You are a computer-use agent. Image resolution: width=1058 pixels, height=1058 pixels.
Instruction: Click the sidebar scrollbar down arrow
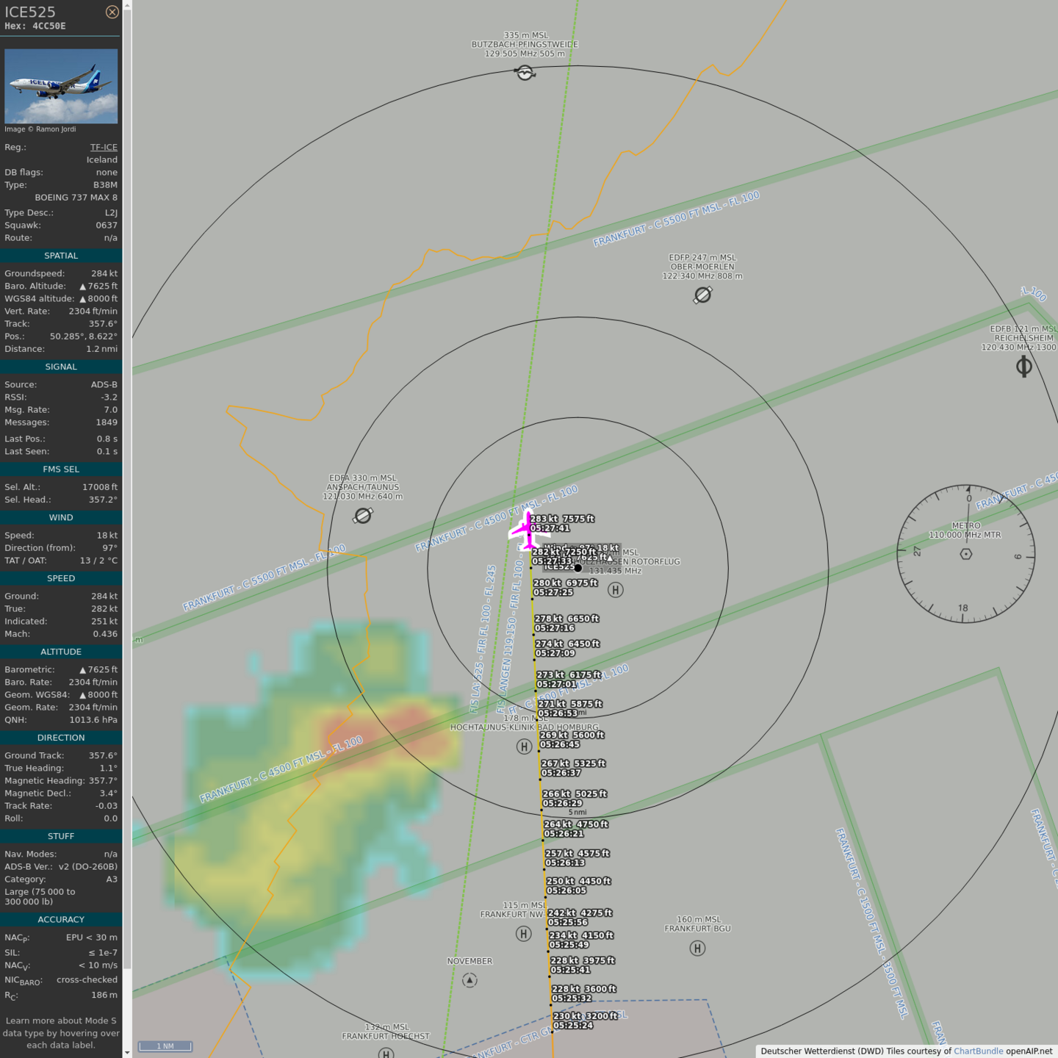[x=127, y=1052]
